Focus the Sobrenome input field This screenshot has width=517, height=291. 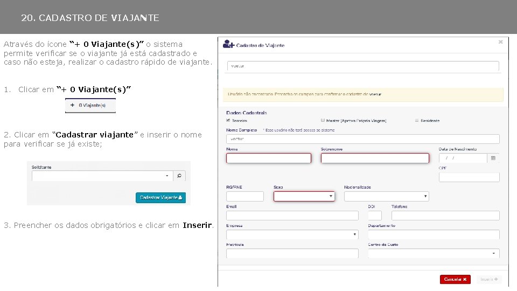(375, 158)
